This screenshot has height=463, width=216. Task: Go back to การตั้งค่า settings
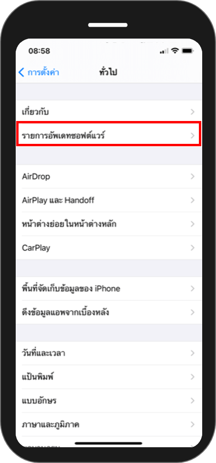coord(39,72)
